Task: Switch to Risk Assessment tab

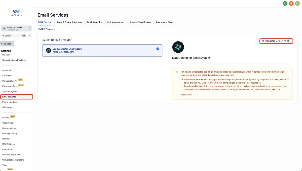Action: tap(116, 22)
